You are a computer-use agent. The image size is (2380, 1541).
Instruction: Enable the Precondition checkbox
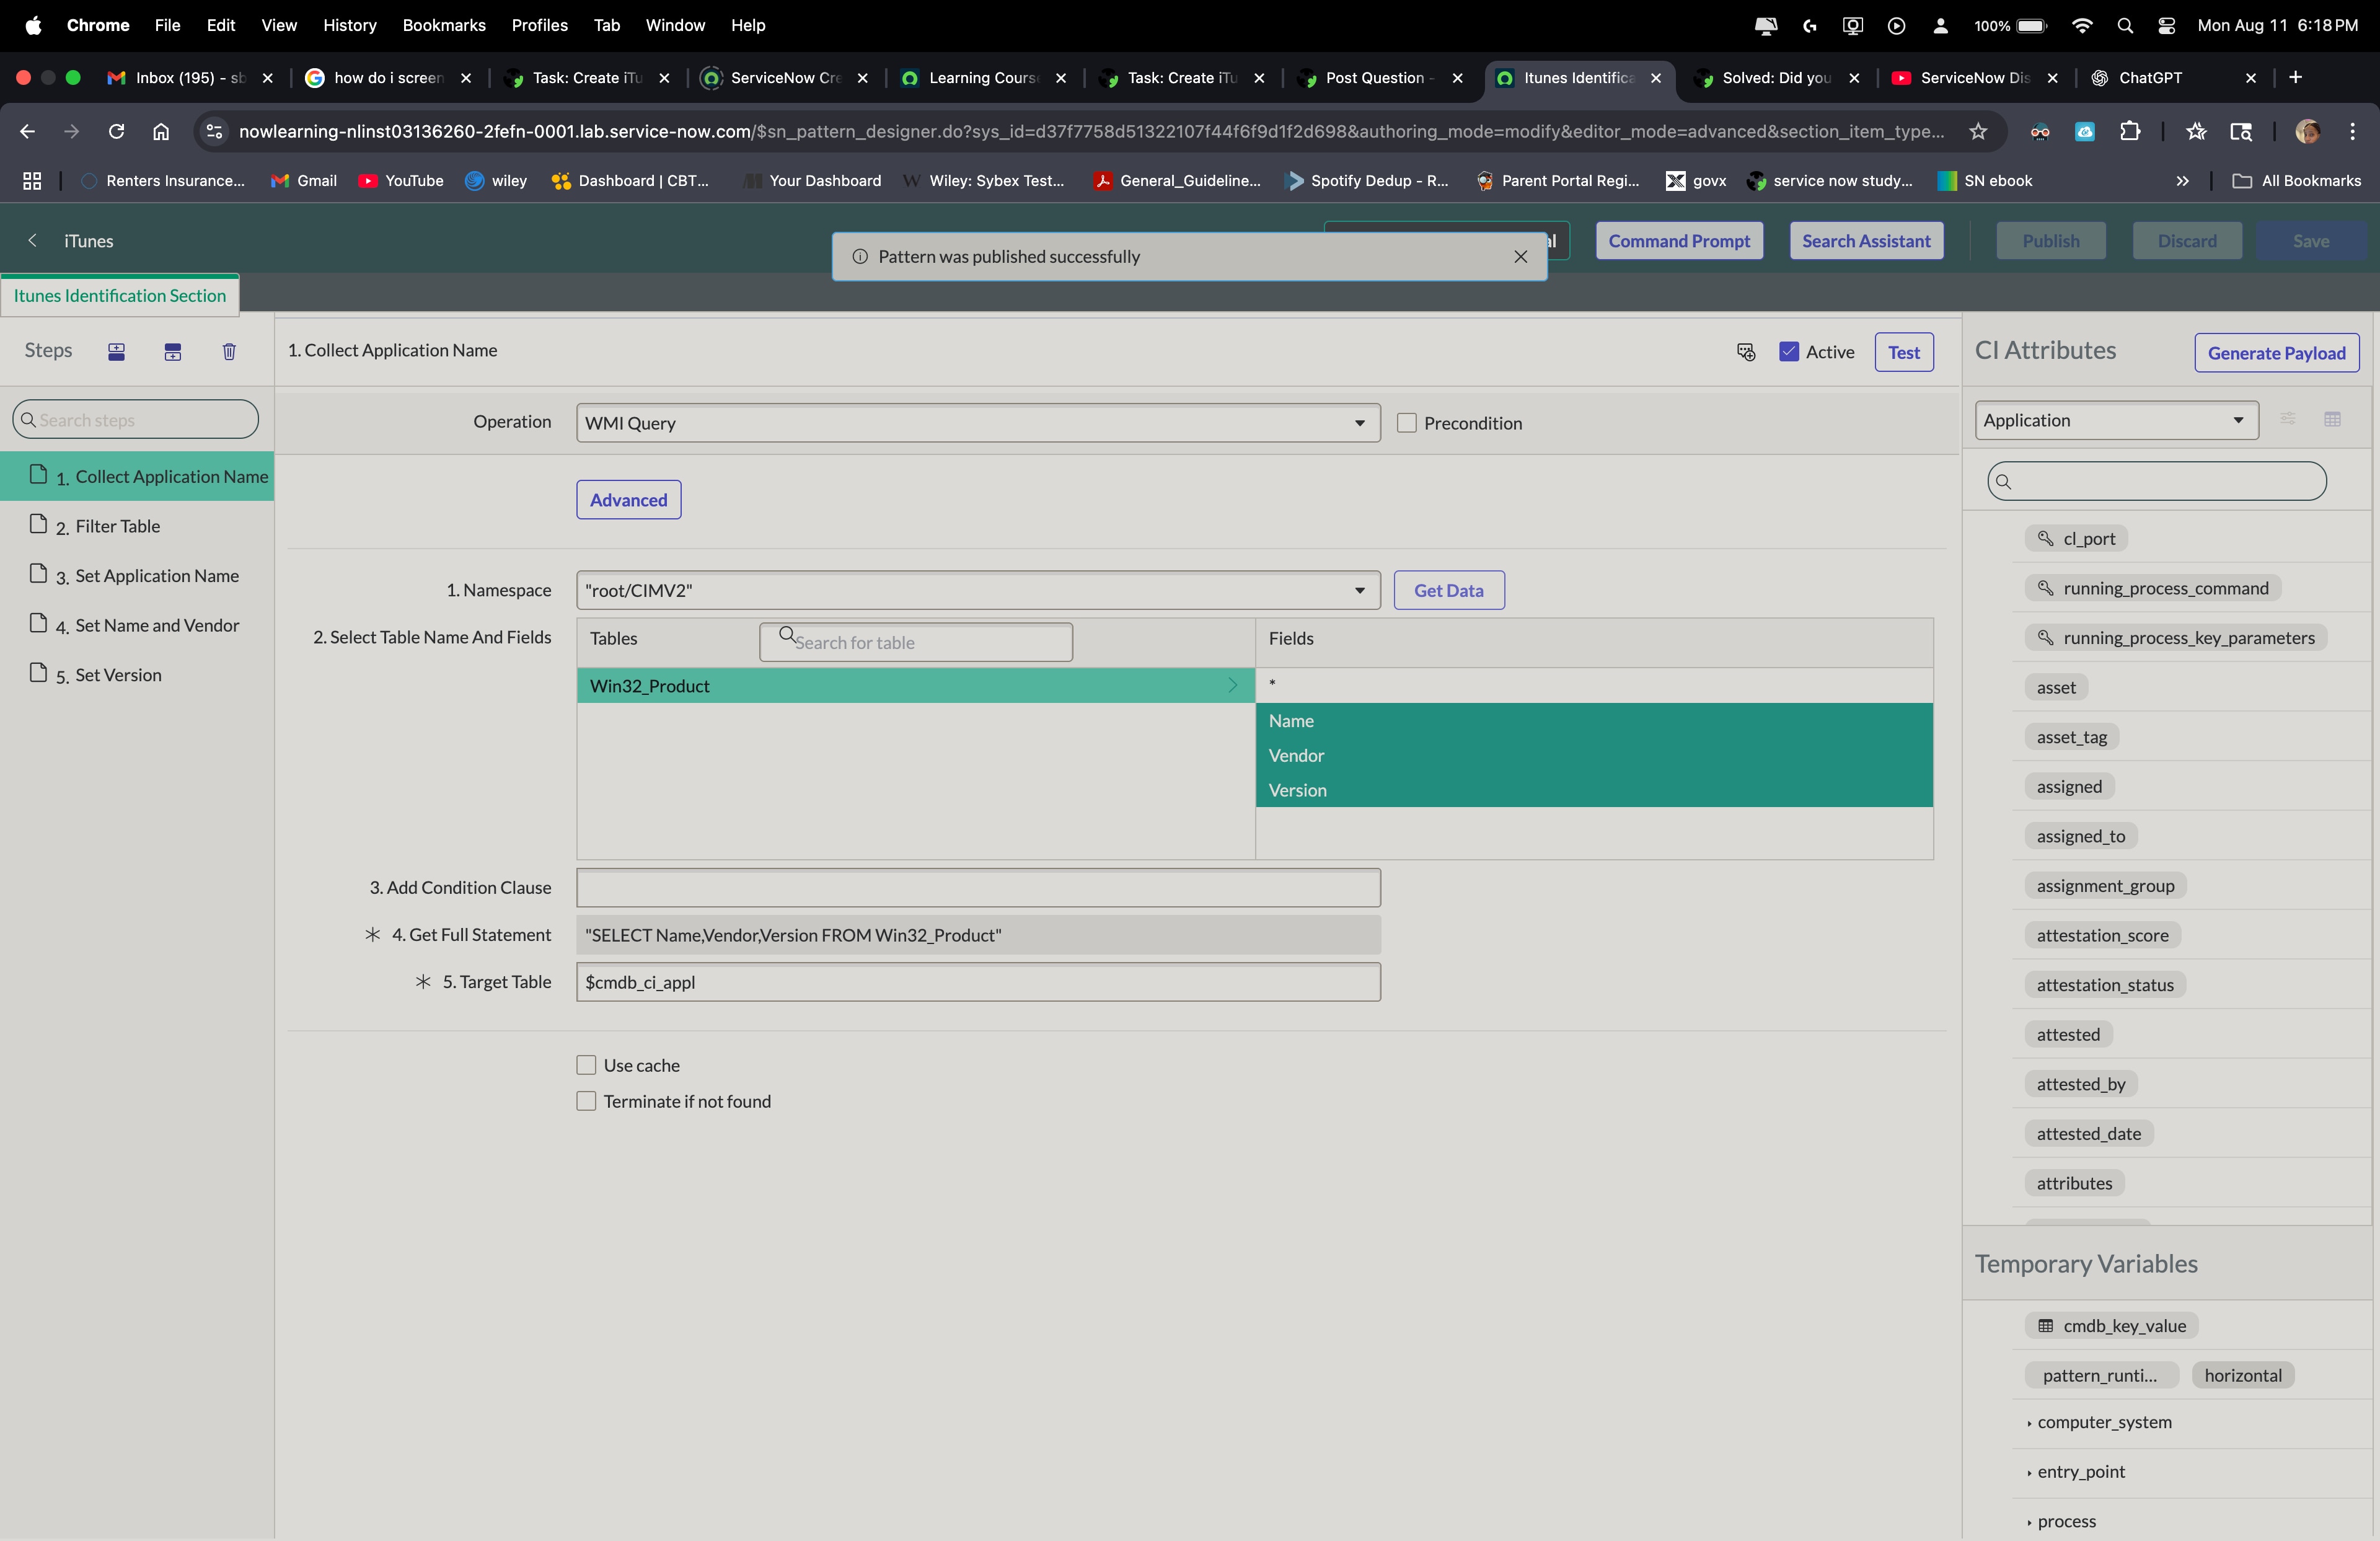1406,423
